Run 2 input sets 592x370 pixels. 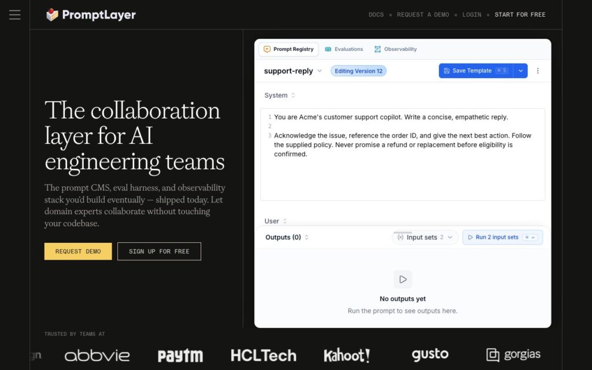[x=502, y=237]
